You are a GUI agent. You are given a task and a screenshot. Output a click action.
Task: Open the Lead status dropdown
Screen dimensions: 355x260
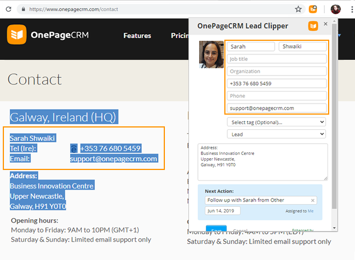(276, 134)
